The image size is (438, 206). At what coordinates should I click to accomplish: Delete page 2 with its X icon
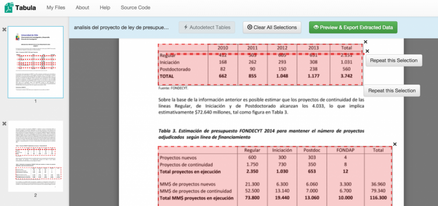click(4, 124)
